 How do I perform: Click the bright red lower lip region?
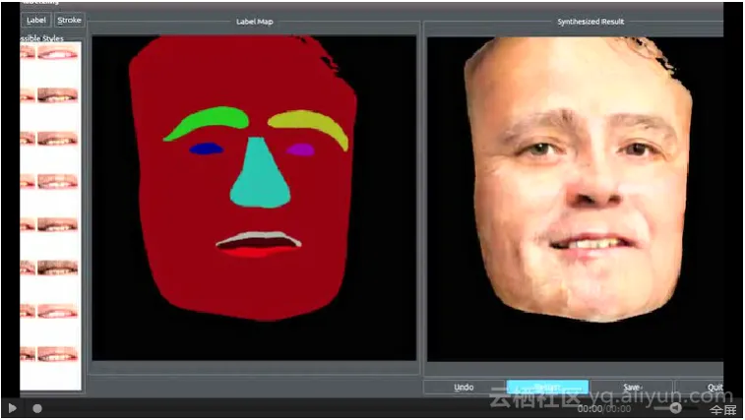[257, 252]
